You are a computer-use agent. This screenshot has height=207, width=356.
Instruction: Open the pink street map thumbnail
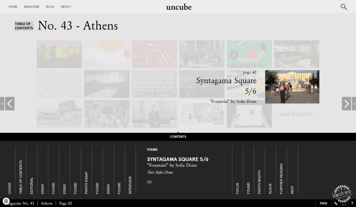tap(154, 54)
